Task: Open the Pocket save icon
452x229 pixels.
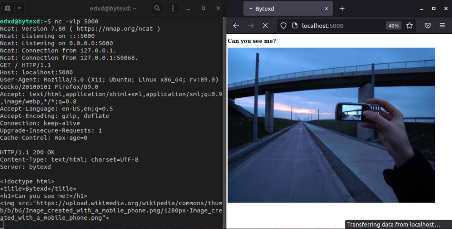Action: 427,26
